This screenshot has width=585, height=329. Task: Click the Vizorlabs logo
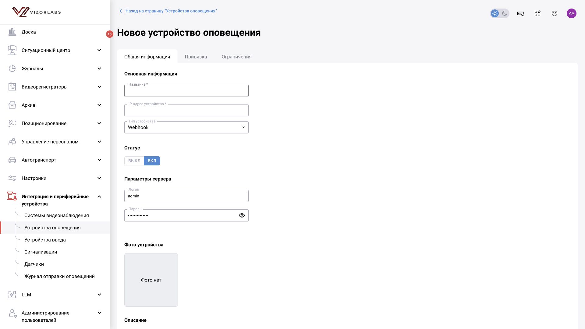click(37, 12)
